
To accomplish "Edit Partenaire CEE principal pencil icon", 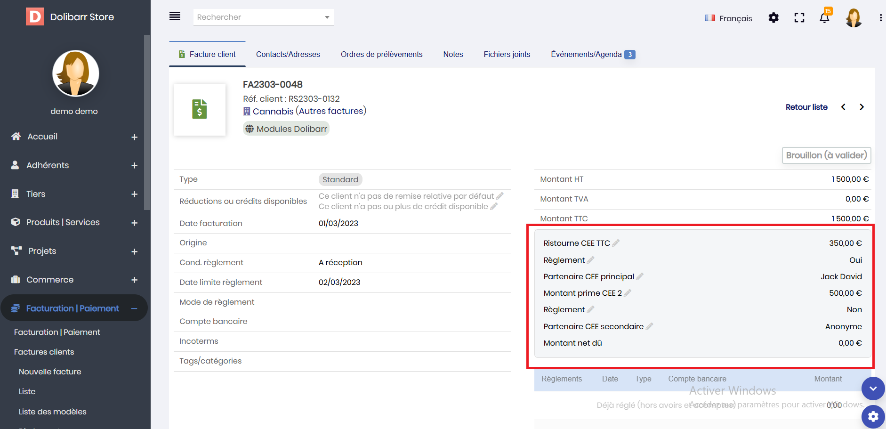I will point(640,276).
